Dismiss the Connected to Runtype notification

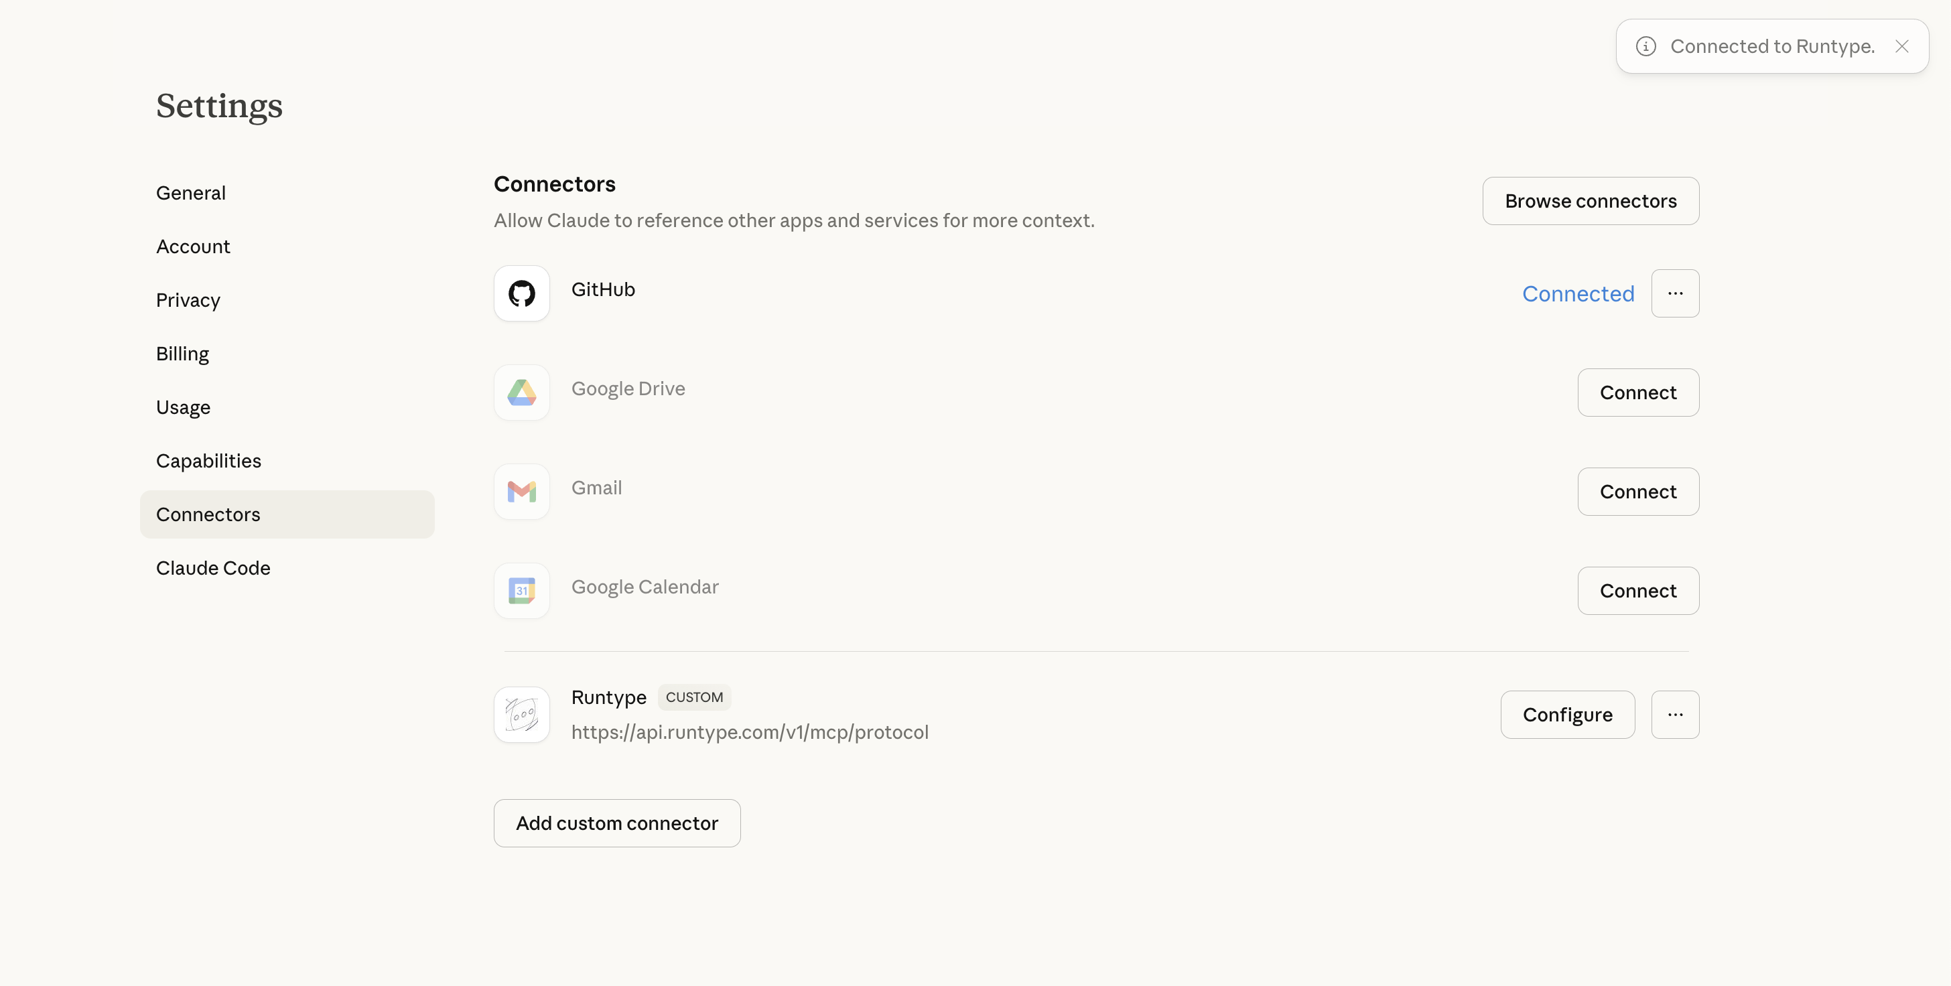pyautogui.click(x=1901, y=46)
